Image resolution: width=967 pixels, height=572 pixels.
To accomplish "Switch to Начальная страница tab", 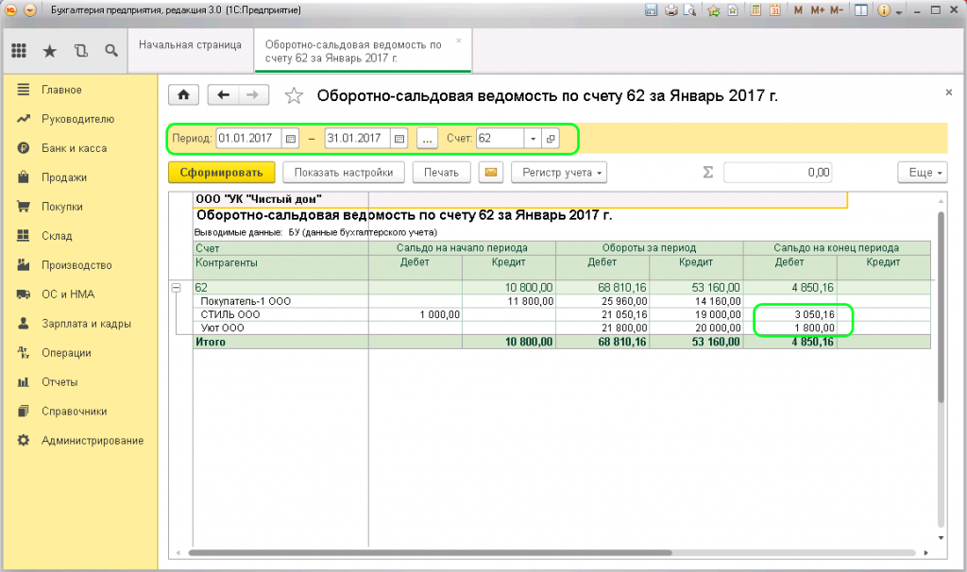I will (190, 44).
